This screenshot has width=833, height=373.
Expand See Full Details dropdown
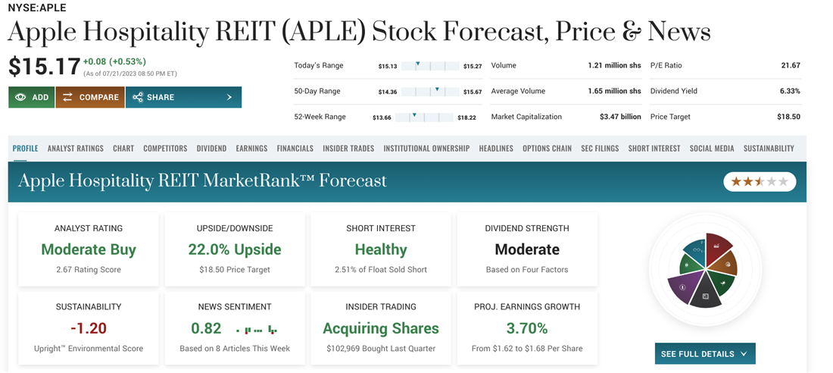click(704, 353)
